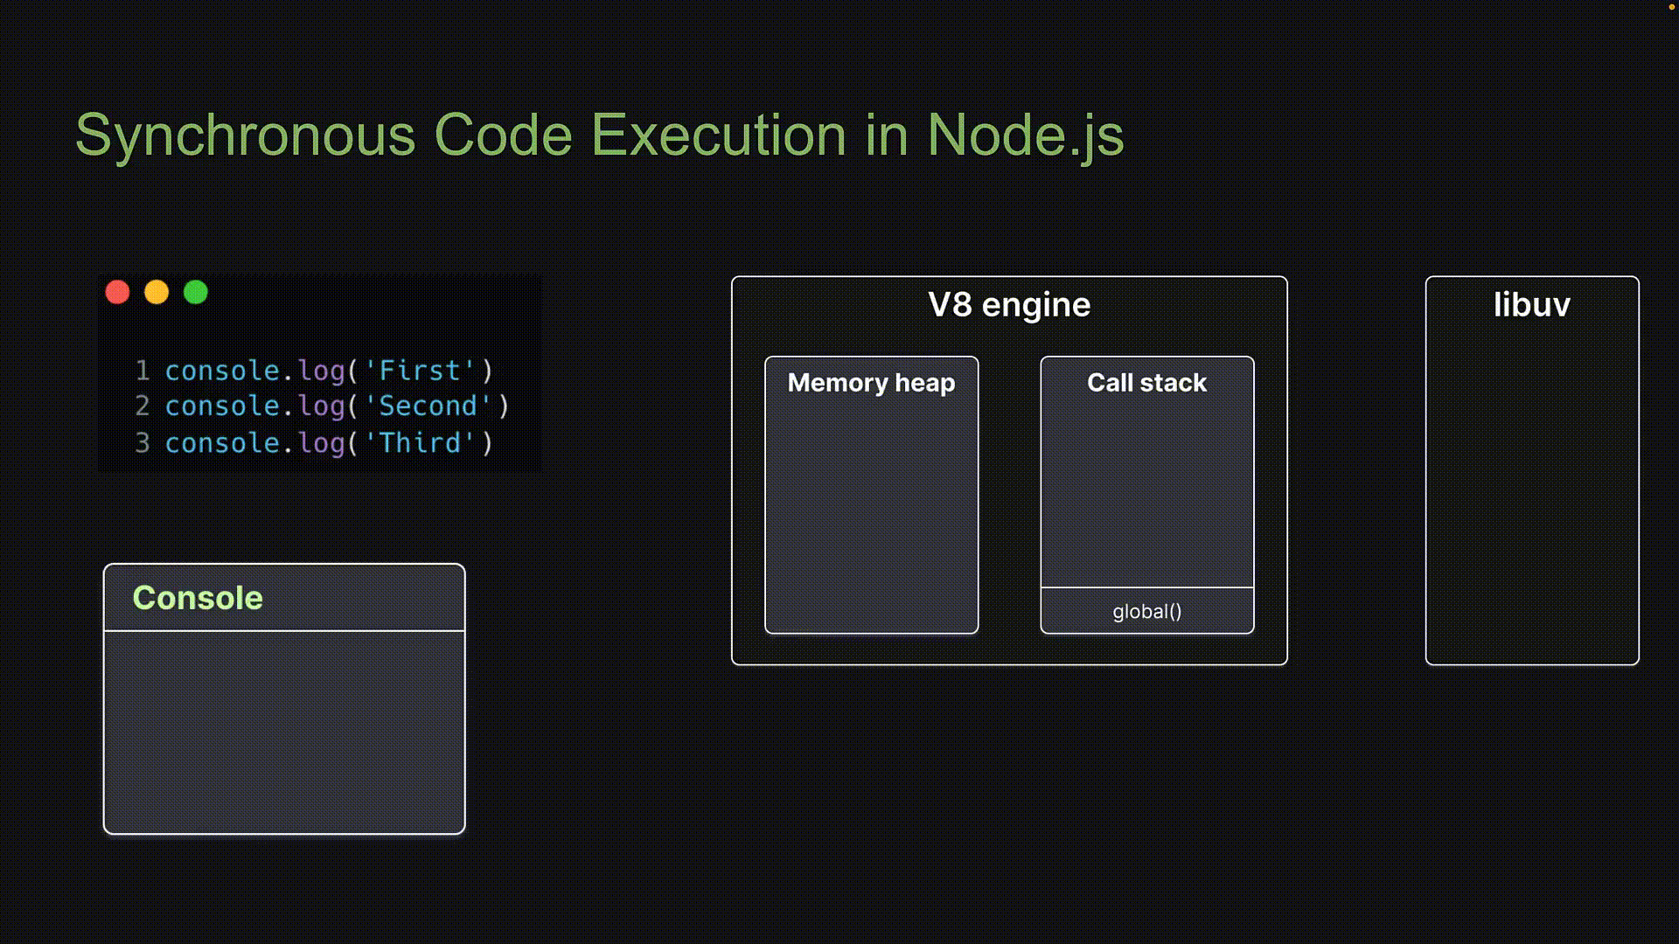Click the small orange dot in top-right corner
1679x944 pixels.
(1674, 5)
